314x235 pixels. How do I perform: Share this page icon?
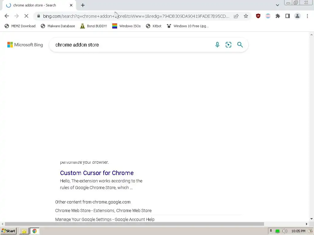236,16
